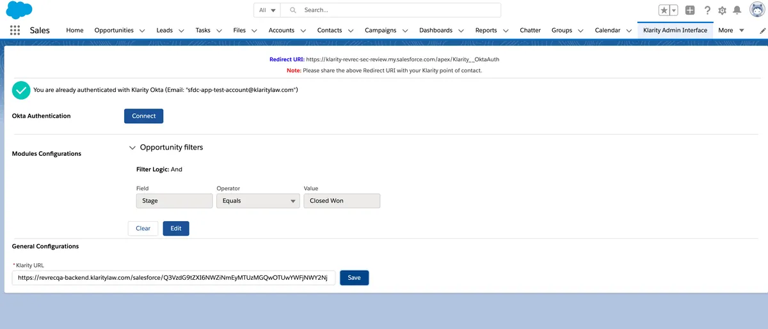Open the Campaigns tab
768x329 pixels.
click(x=381, y=30)
